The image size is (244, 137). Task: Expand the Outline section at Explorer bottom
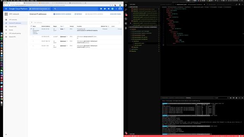132,134
